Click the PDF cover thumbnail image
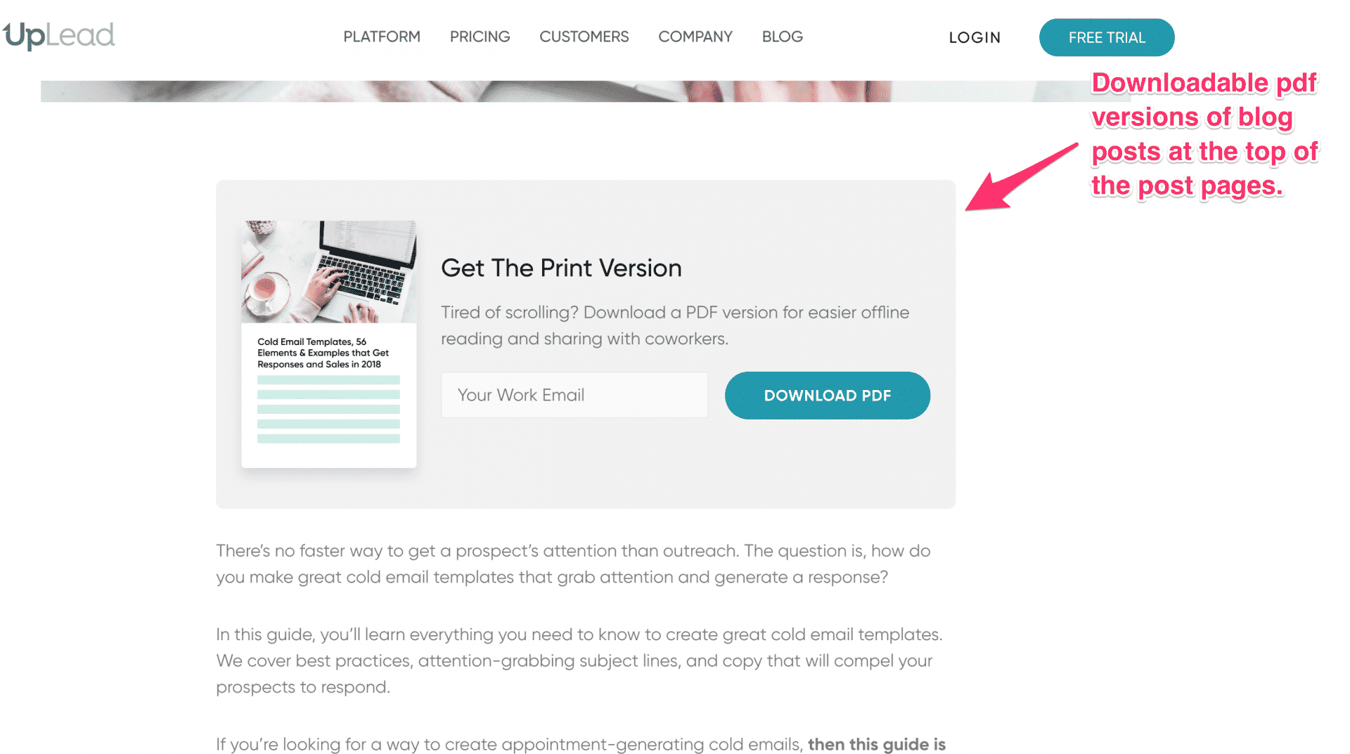The width and height of the screenshot is (1350, 754). [x=329, y=344]
